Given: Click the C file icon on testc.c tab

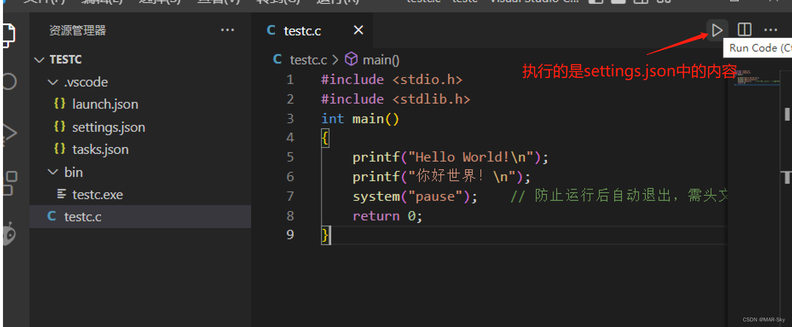Looking at the screenshot, I should pos(271,30).
